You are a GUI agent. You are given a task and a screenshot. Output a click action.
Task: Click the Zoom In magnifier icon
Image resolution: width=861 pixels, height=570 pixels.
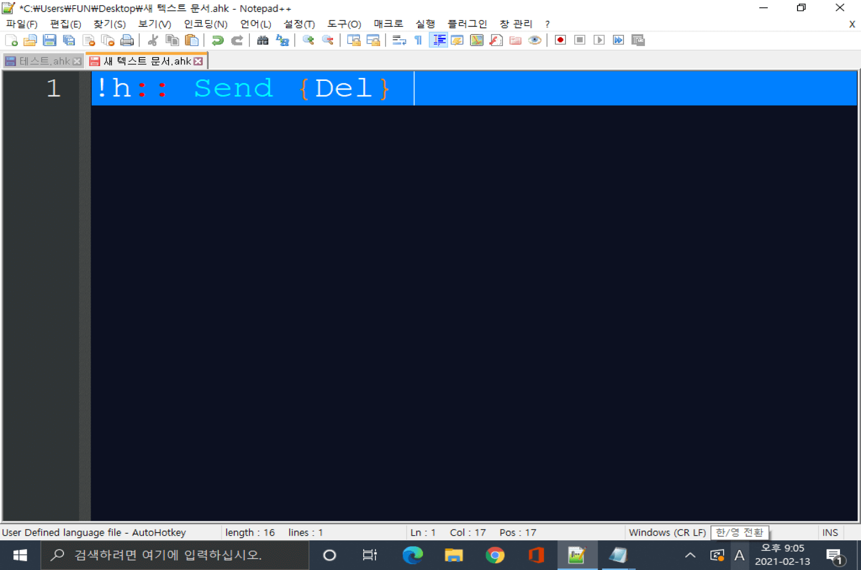coord(308,40)
